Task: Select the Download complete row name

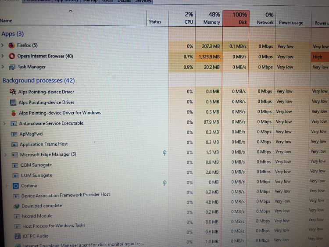Action: (42, 206)
